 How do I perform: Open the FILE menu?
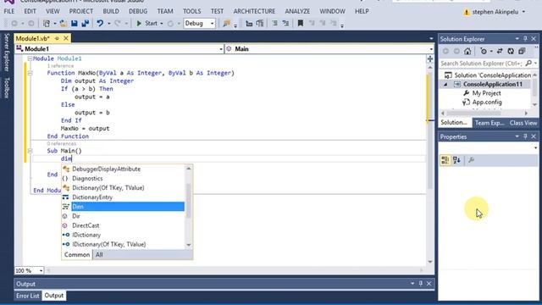point(9,11)
